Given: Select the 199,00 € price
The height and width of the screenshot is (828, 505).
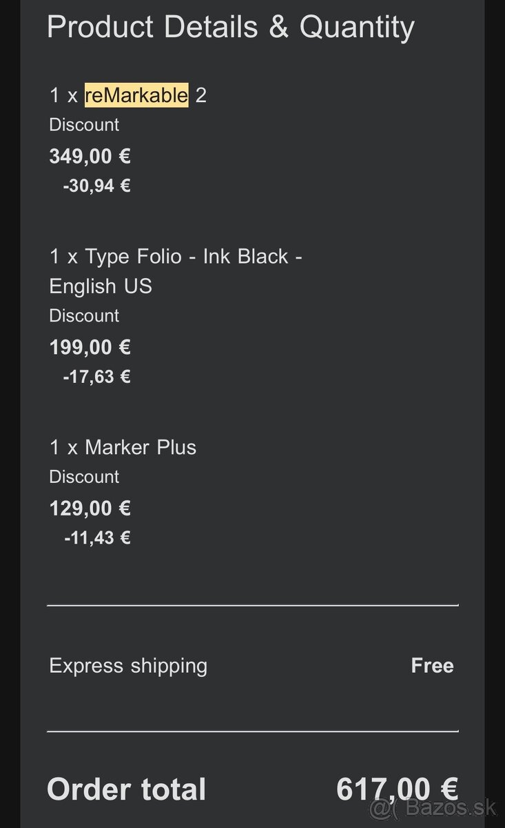Looking at the screenshot, I should coord(90,347).
